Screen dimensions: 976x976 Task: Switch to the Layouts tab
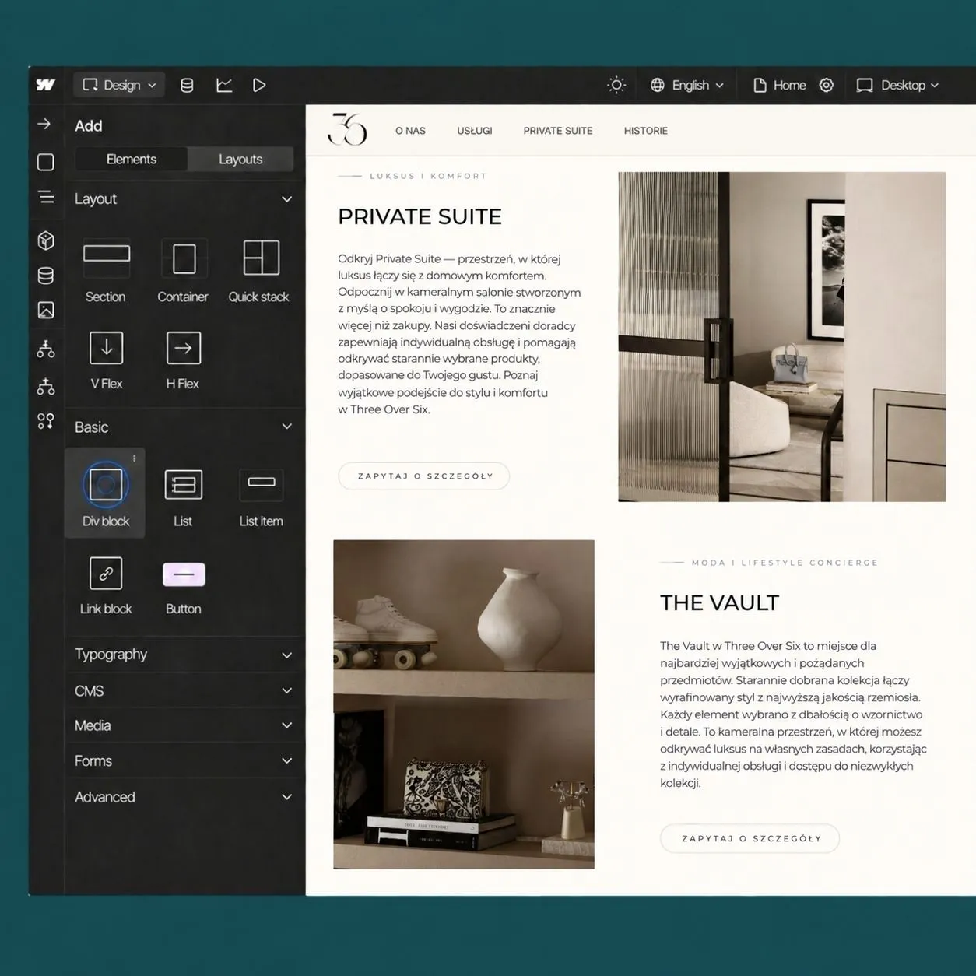240,159
